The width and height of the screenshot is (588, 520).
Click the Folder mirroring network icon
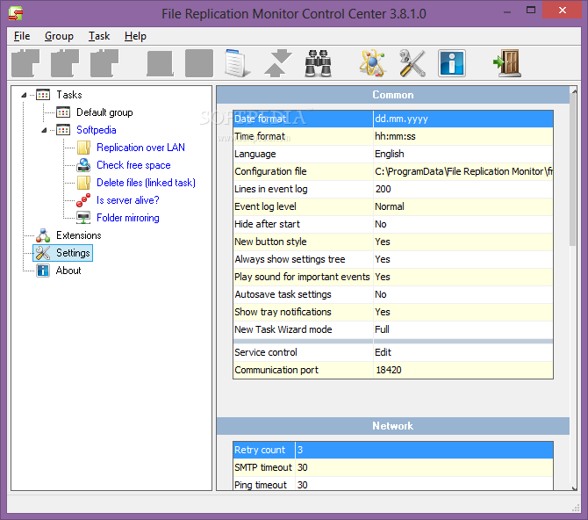(83, 218)
